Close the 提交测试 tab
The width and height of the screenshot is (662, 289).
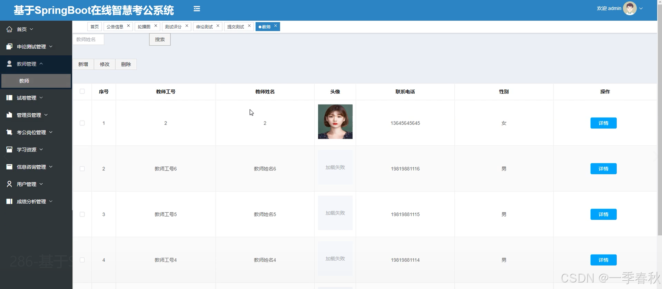[x=249, y=26]
